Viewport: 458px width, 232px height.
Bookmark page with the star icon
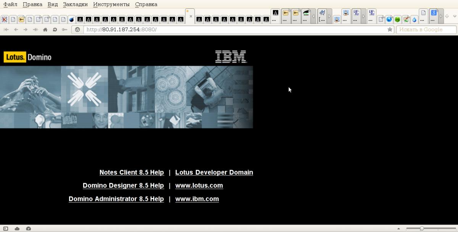pos(390,29)
